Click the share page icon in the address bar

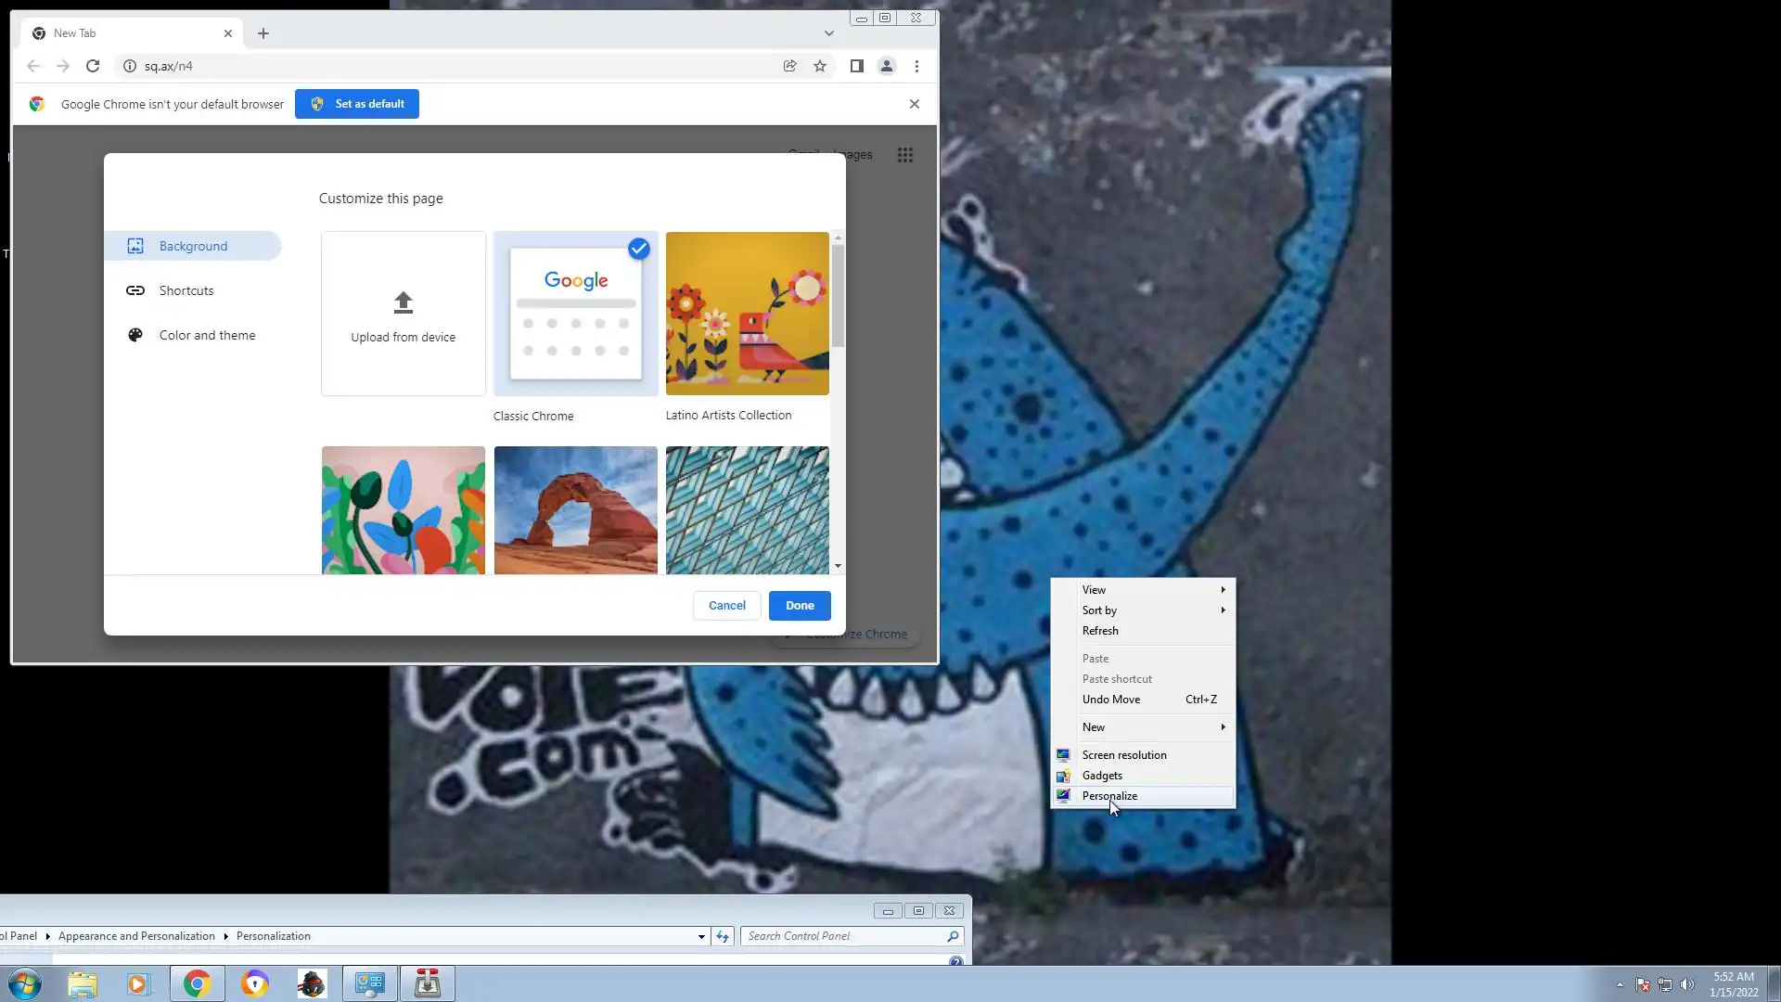(789, 66)
